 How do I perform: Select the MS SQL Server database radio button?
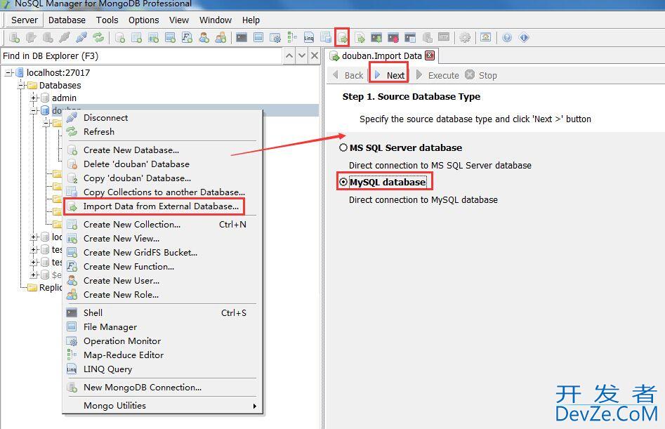point(343,148)
